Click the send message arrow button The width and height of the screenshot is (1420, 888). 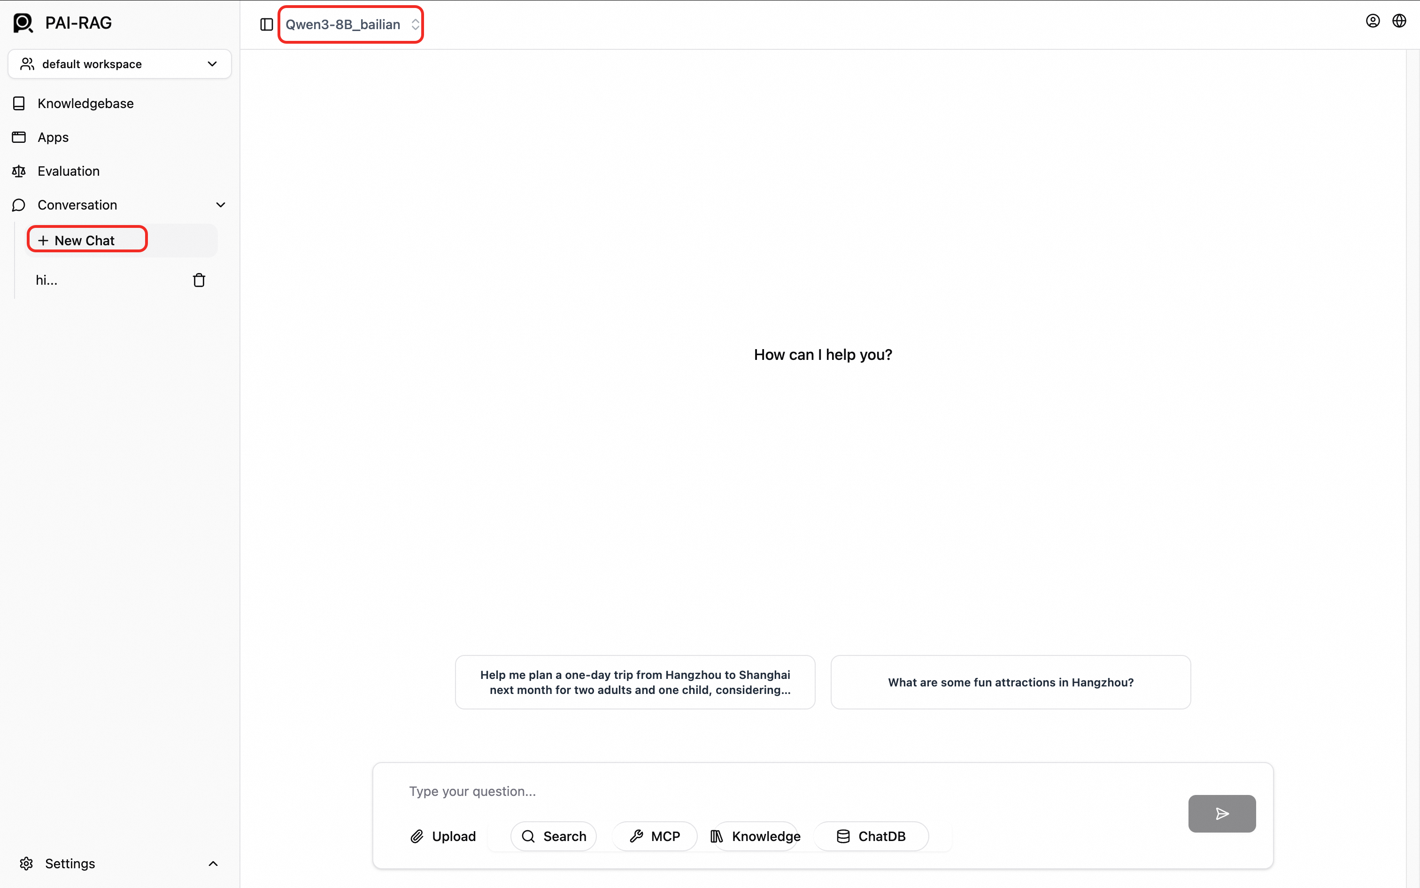click(x=1222, y=813)
